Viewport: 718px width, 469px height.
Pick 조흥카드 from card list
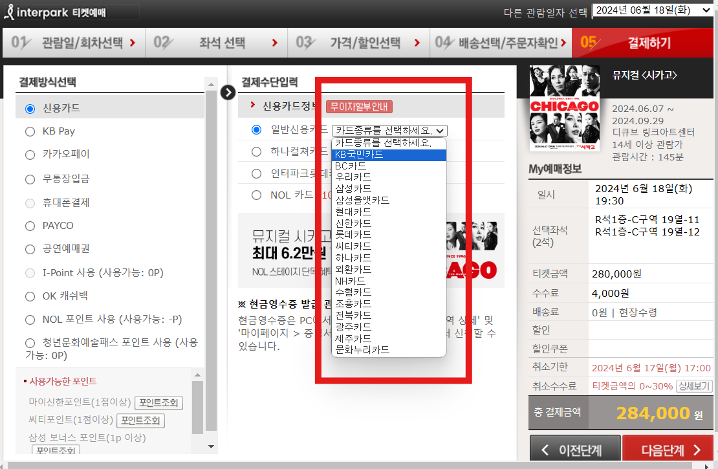point(389,304)
